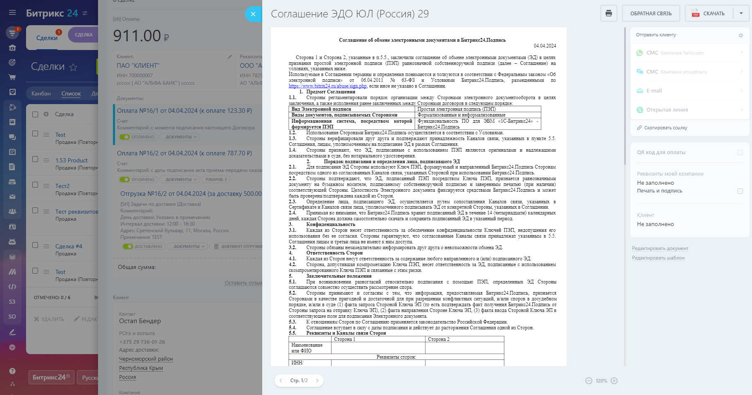Edit the client field with pencil icon
Screen dimensions: 752x395
point(230,57)
